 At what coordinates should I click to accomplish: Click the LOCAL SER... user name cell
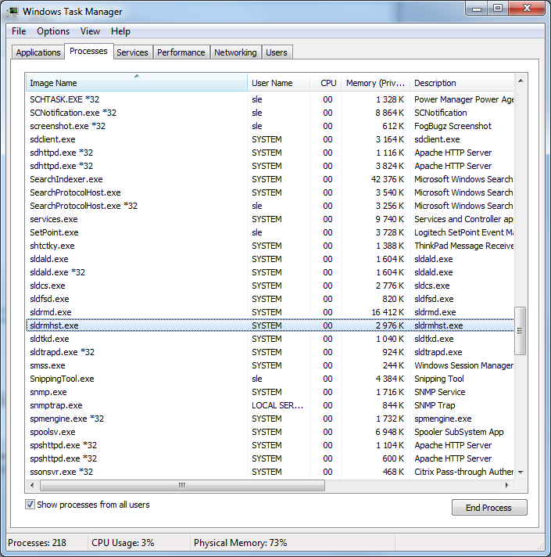(277, 405)
